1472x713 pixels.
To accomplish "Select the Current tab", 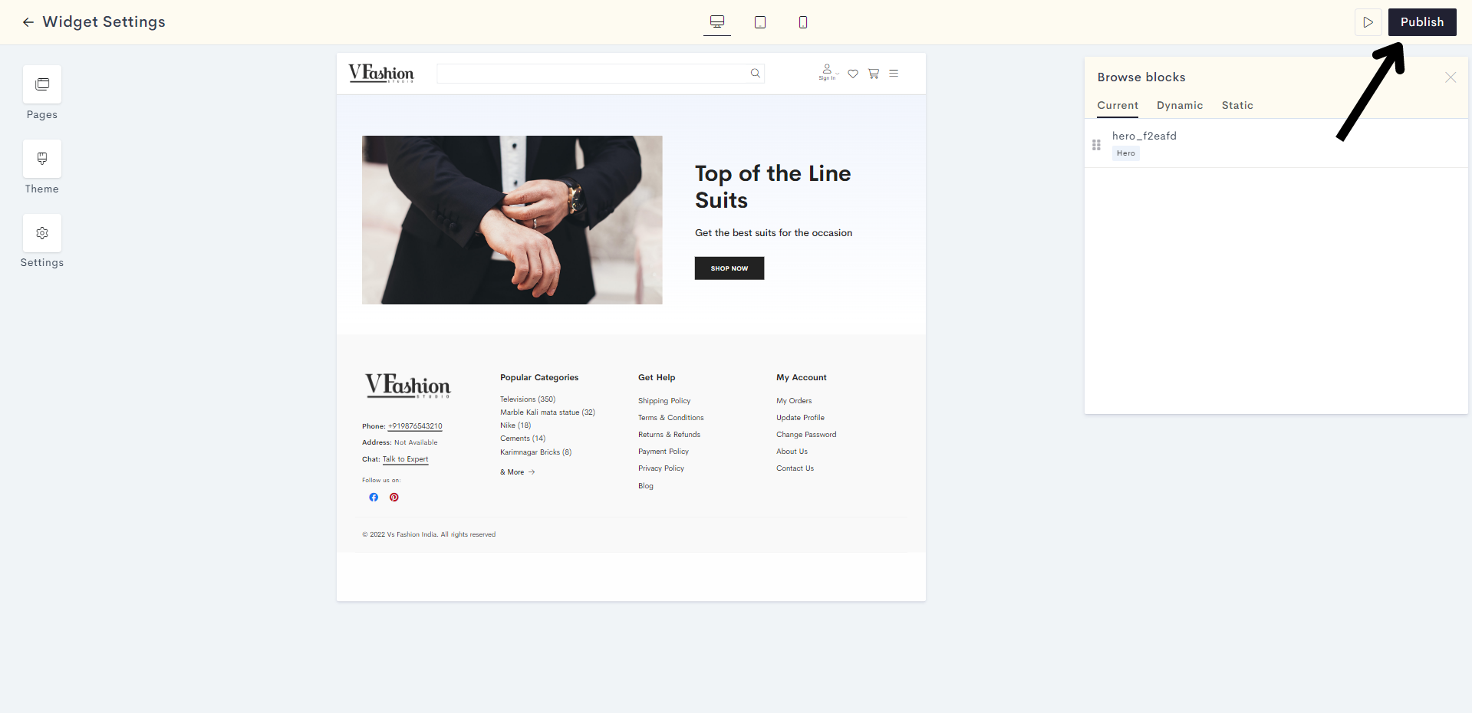I will 1118,106.
